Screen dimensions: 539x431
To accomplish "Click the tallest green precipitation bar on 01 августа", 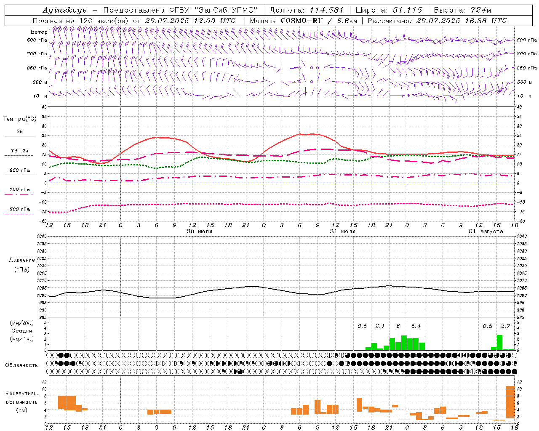I will [x=499, y=343].
